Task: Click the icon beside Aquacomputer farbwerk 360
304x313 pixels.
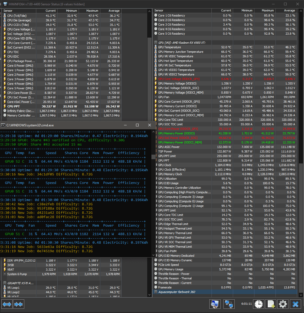Action: (156, 292)
